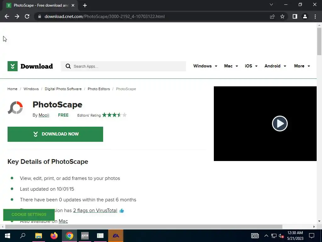
Task: Click the taskbar clock and date
Action: (x=295, y=236)
